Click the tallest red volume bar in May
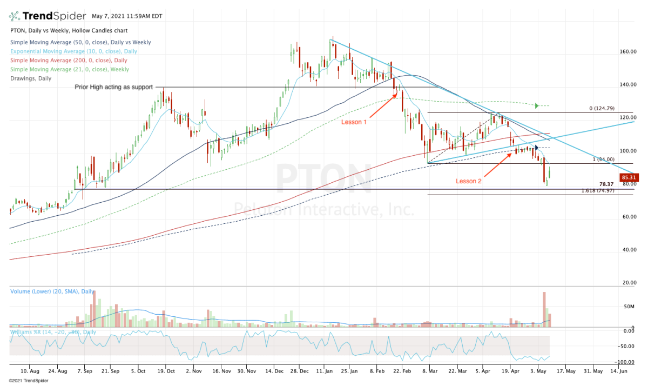Screen dimensions: 648x385 (x=544, y=309)
